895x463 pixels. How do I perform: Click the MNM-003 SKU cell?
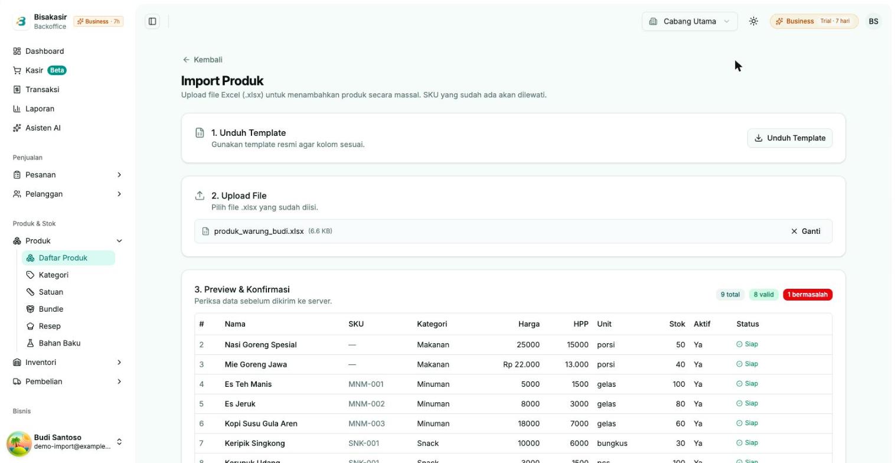367,423
